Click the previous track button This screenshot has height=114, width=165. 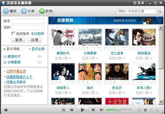(72, 110)
